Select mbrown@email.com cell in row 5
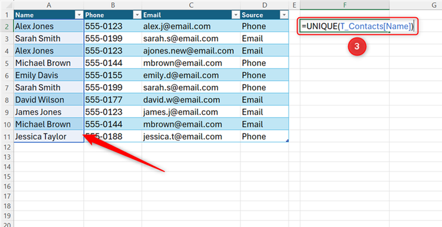Viewport: 442px width, 227px height. coord(191,63)
